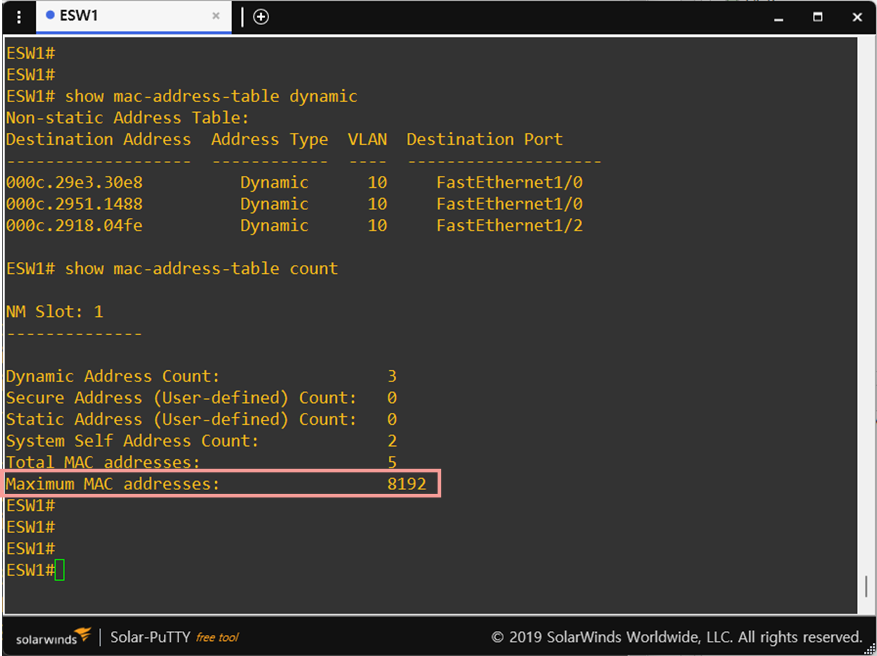Select the 'show mac-address-table count' command text
The width and height of the screenshot is (877, 656).
click(x=202, y=269)
